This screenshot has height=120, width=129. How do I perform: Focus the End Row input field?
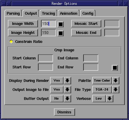point(91,67)
